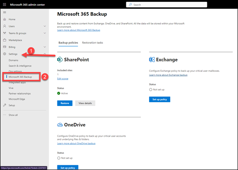Open Learn more about Microsoft 365 Backup
The width and height of the screenshot is (238, 170).
pyautogui.click(x=78, y=30)
